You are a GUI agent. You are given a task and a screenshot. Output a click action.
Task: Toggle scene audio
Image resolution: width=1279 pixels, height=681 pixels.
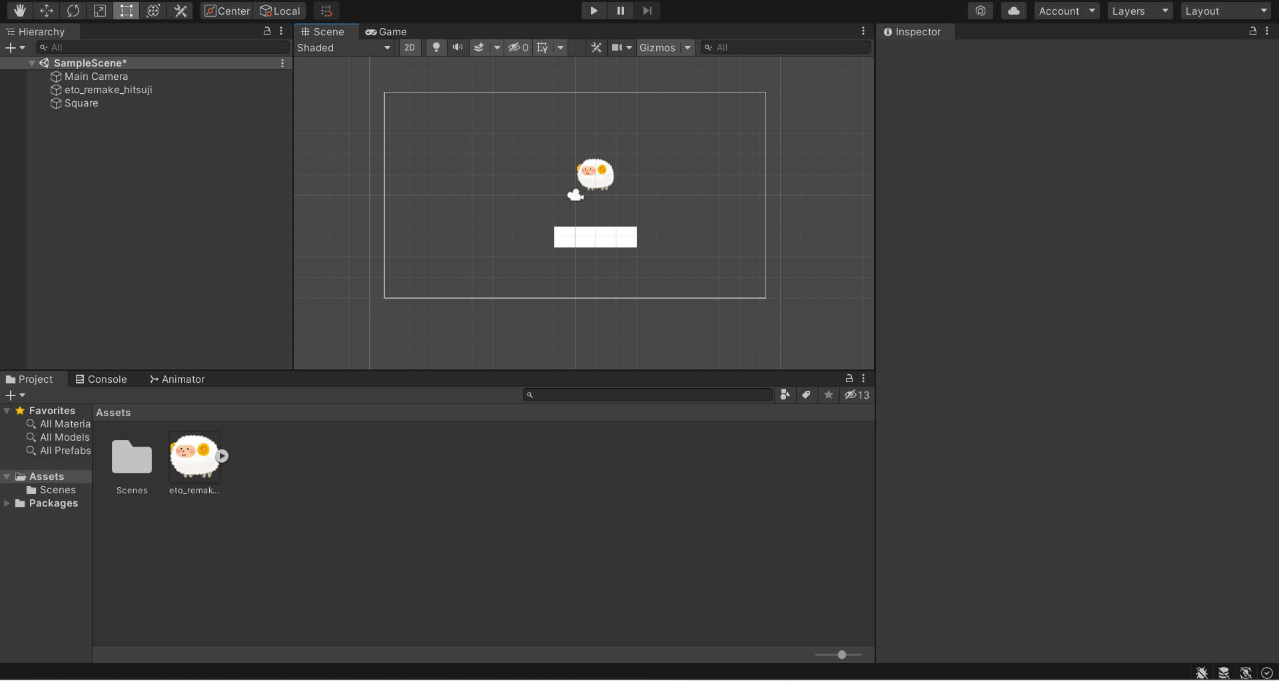pos(458,47)
